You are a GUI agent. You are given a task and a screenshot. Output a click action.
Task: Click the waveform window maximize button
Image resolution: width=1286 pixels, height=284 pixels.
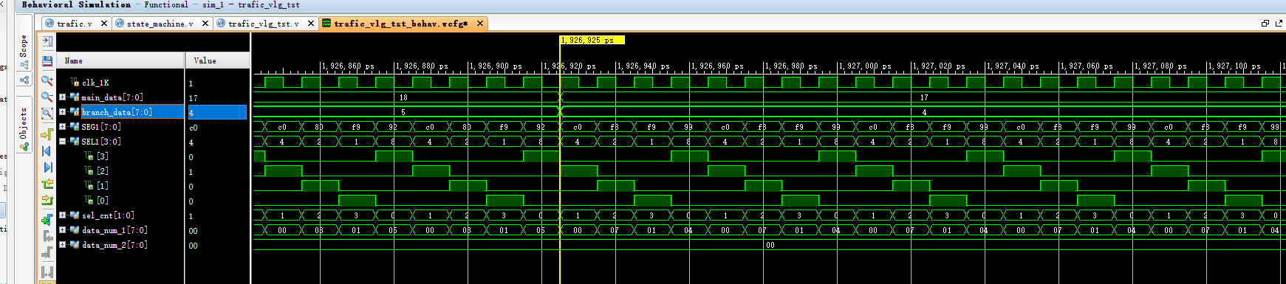[1279, 24]
